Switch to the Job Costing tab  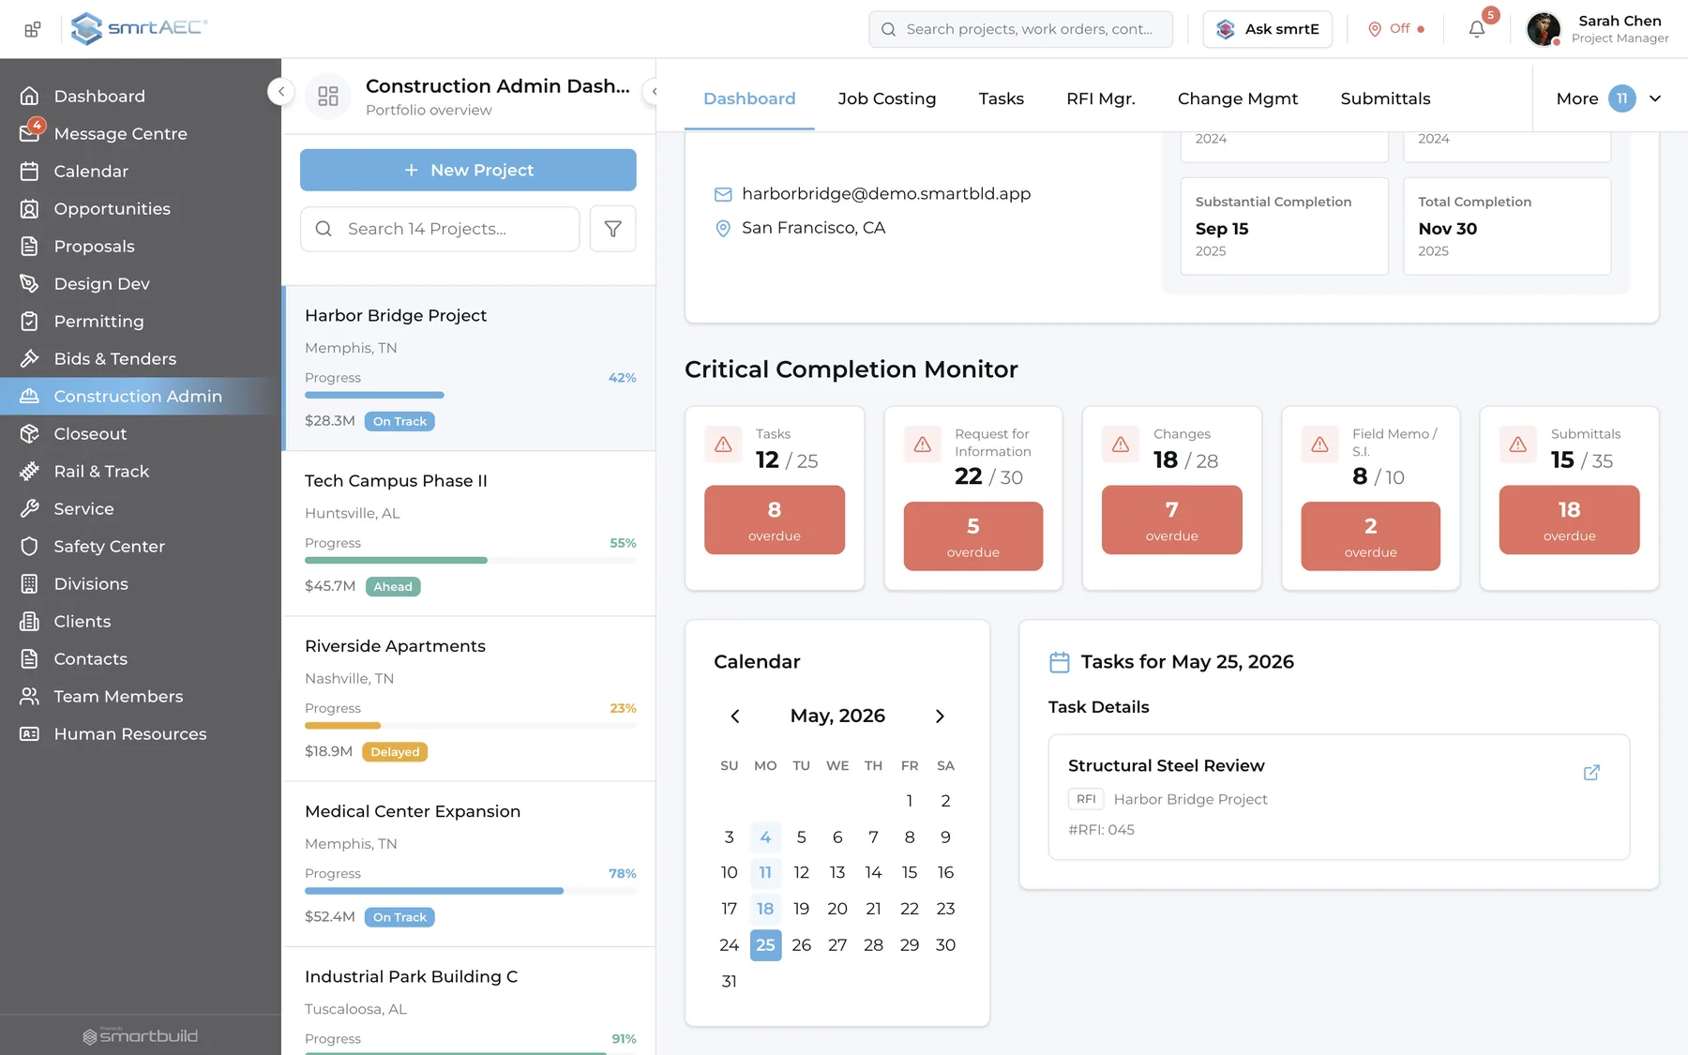coord(886,98)
